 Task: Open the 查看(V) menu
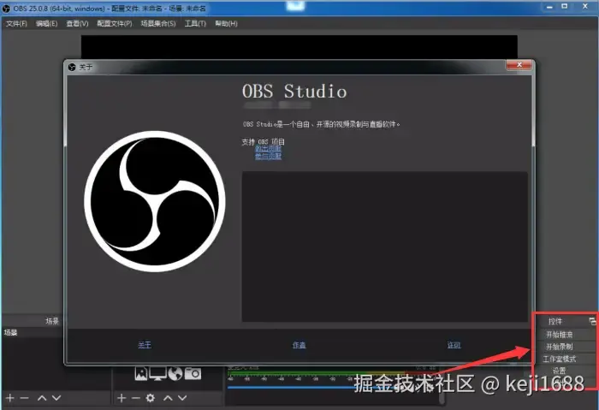[x=77, y=24]
